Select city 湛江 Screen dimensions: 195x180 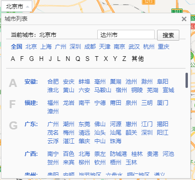69,141
